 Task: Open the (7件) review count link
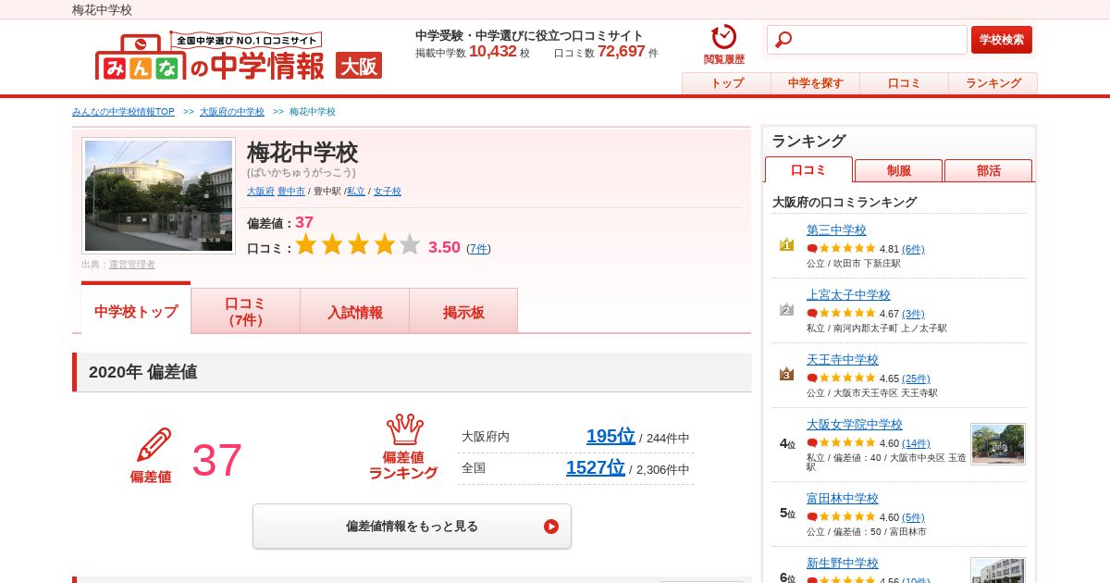click(x=478, y=248)
